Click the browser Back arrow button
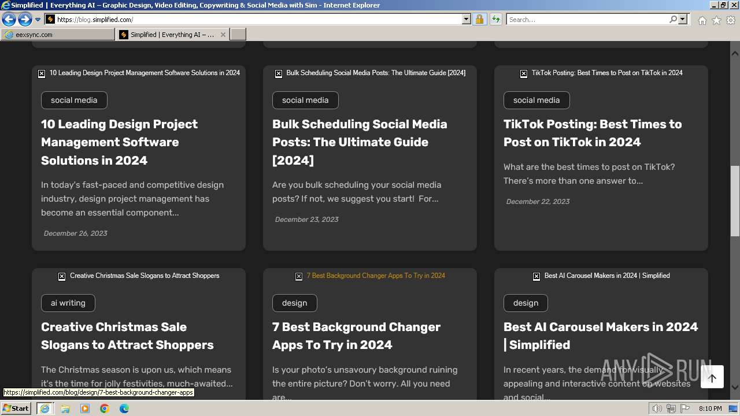The width and height of the screenshot is (740, 416). point(9,20)
